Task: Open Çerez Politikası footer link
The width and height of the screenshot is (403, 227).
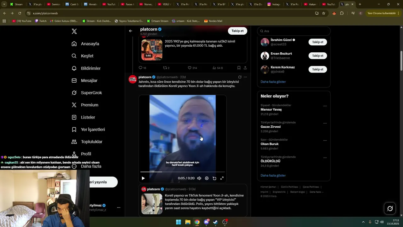Action: 311,187
